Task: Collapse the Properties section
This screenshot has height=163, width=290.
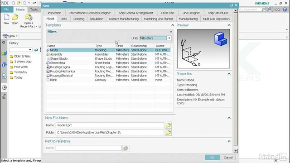Action: 229,74
